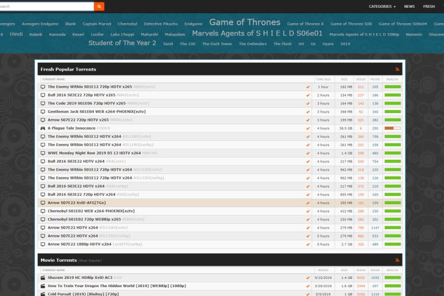The width and height of the screenshot is (444, 296).
Task: Click verified checkmark on A Plague Tale Innocence row
Action: [x=308, y=128]
